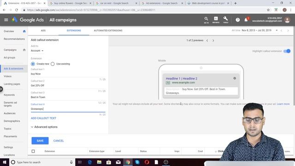
Task: Click the Windows taskbar search box
Action: coord(42,162)
